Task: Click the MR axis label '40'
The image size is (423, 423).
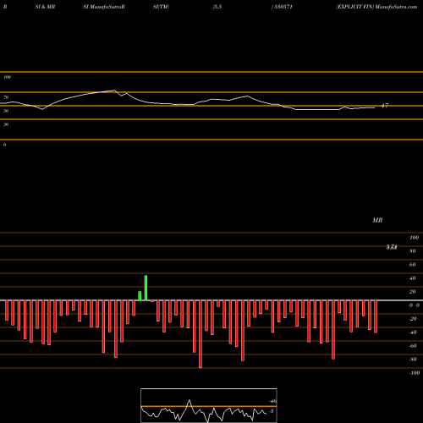Action: (x=413, y=278)
